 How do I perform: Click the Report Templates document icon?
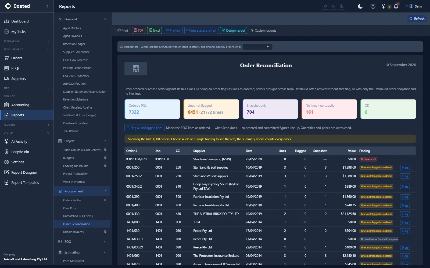click(x=6, y=183)
